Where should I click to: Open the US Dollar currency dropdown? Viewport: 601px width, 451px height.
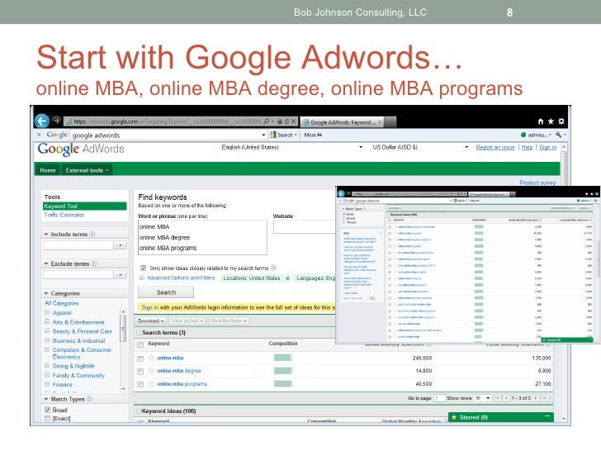(420, 147)
